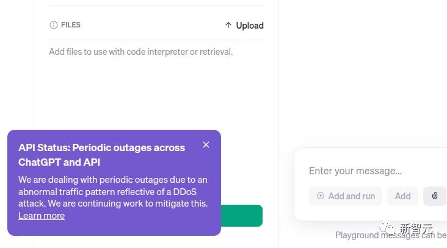This screenshot has height=248, width=447.
Task: Dismiss the API Status outage banner
Action: 206,144
